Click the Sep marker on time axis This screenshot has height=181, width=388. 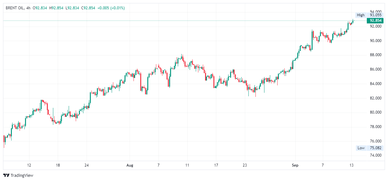pyautogui.click(x=295, y=165)
